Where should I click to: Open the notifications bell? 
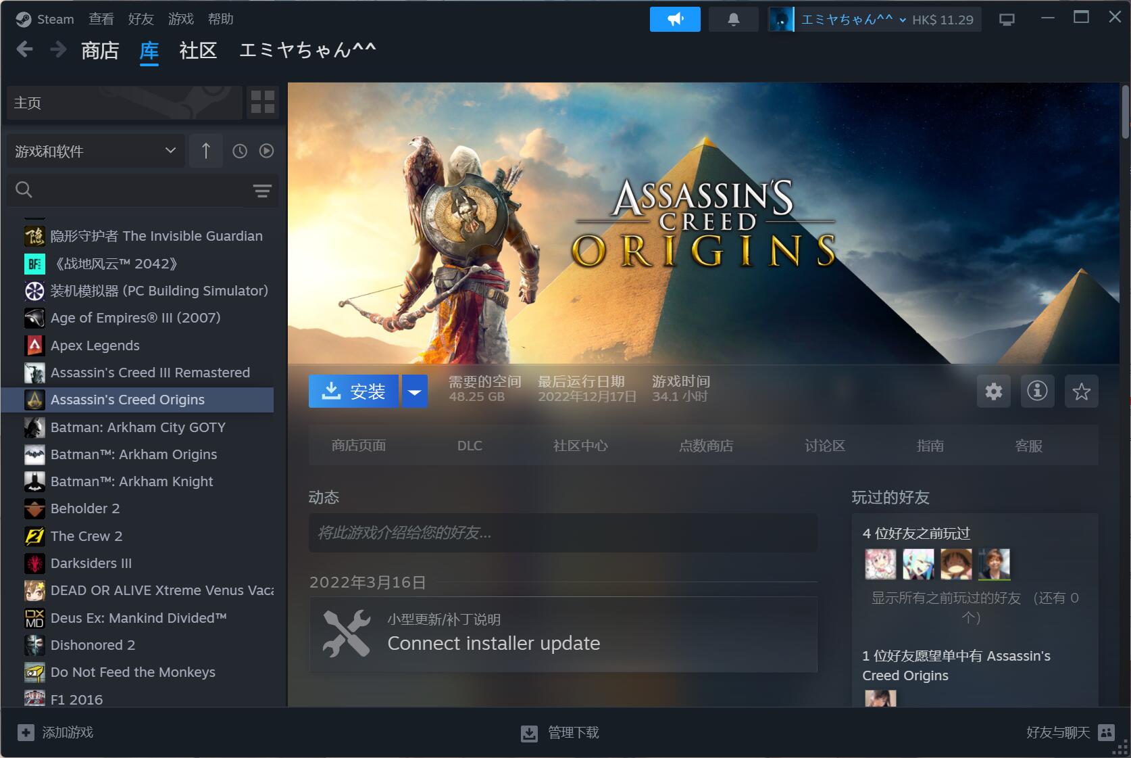[x=733, y=20]
